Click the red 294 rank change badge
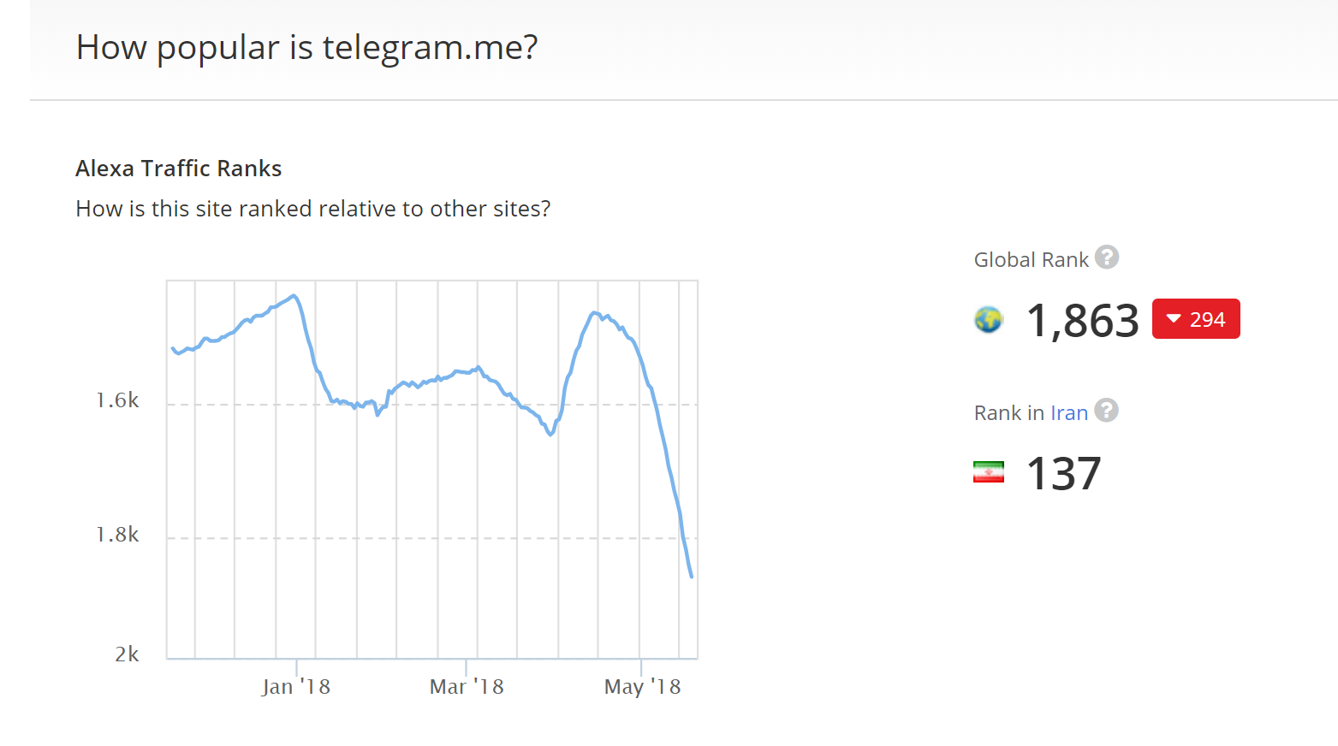1338x746 pixels. [1196, 319]
